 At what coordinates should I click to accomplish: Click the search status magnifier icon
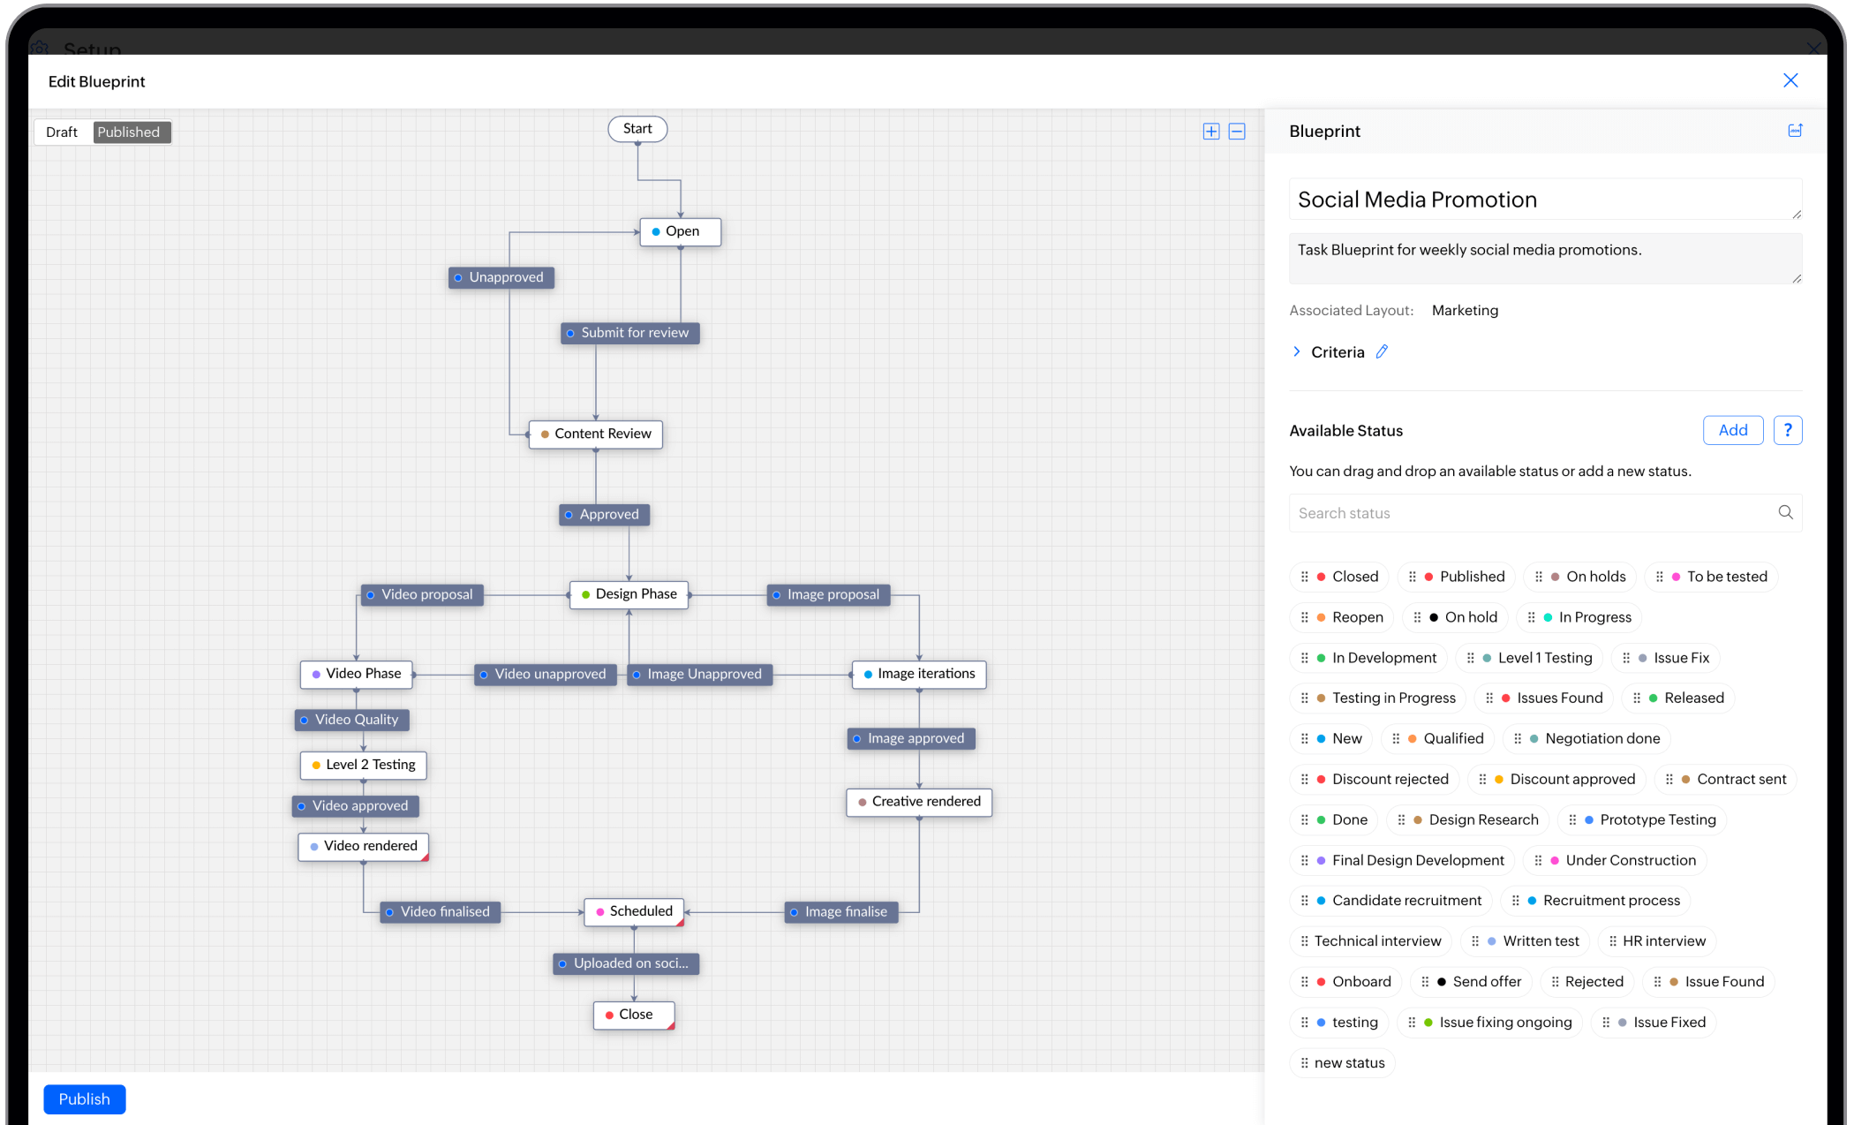tap(1787, 513)
